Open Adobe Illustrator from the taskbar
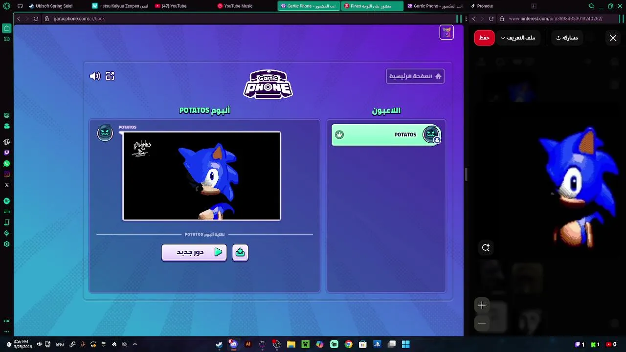 (248, 344)
